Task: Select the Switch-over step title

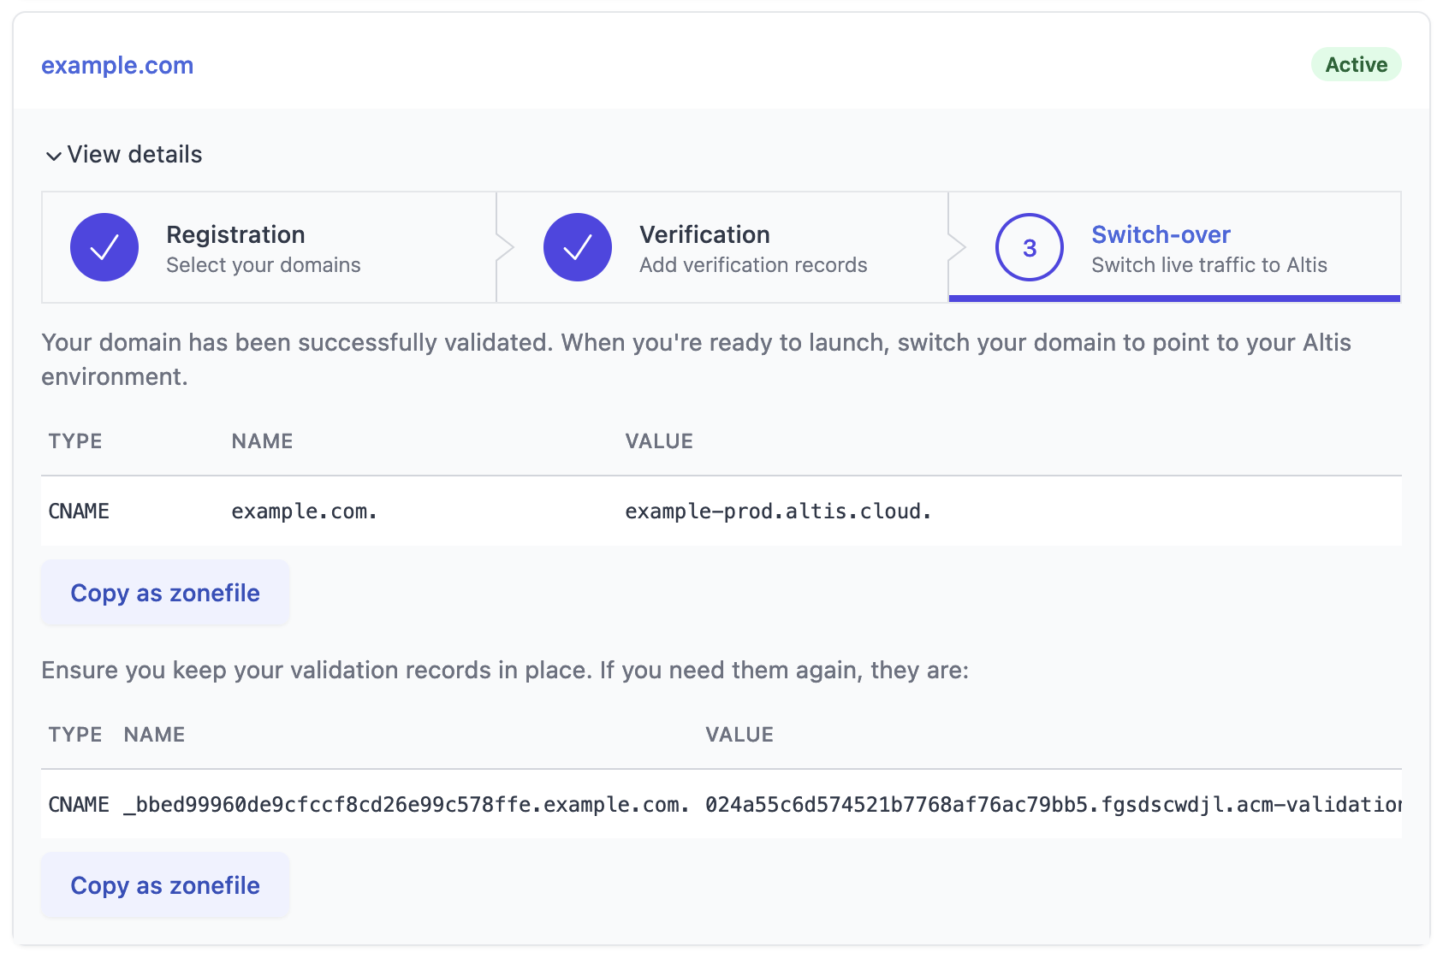Action: tap(1161, 234)
